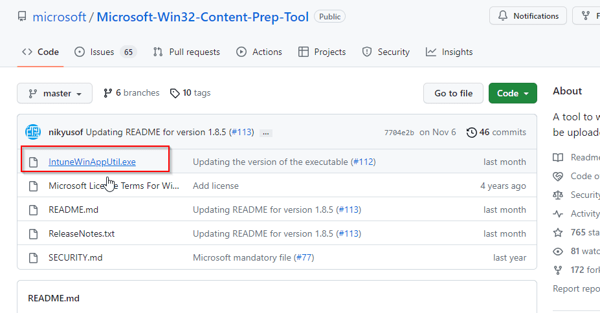
Task: Click the file icon beside SECURITY.md
Action: 33,257
